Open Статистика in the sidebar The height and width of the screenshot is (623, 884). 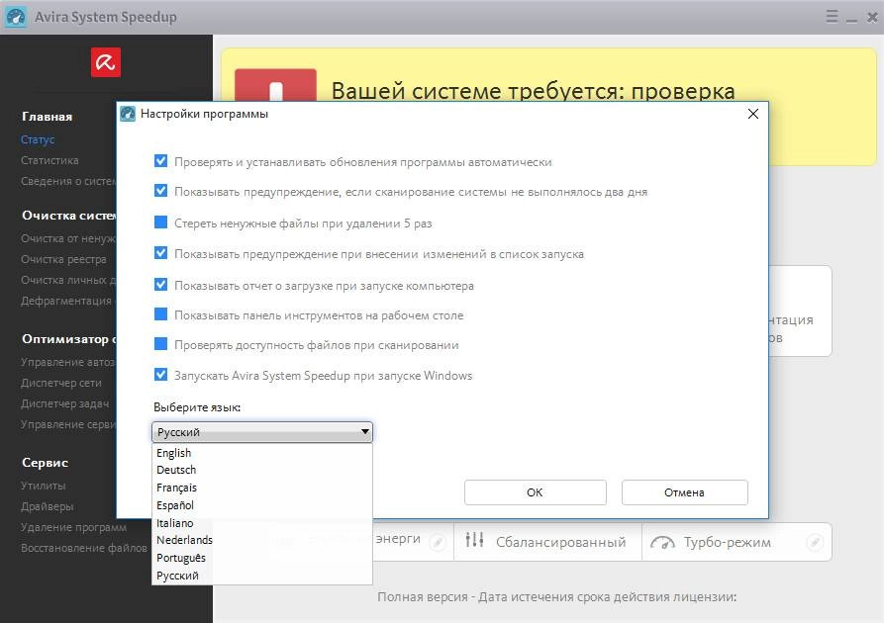pos(49,160)
